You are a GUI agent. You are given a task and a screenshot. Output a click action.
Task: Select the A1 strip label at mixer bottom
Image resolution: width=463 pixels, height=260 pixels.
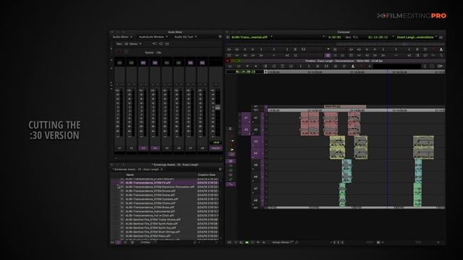click(119, 148)
